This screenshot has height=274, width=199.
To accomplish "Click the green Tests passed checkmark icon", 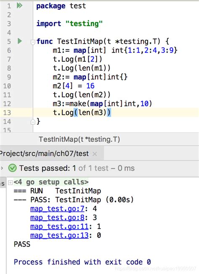I will click(13, 168).
